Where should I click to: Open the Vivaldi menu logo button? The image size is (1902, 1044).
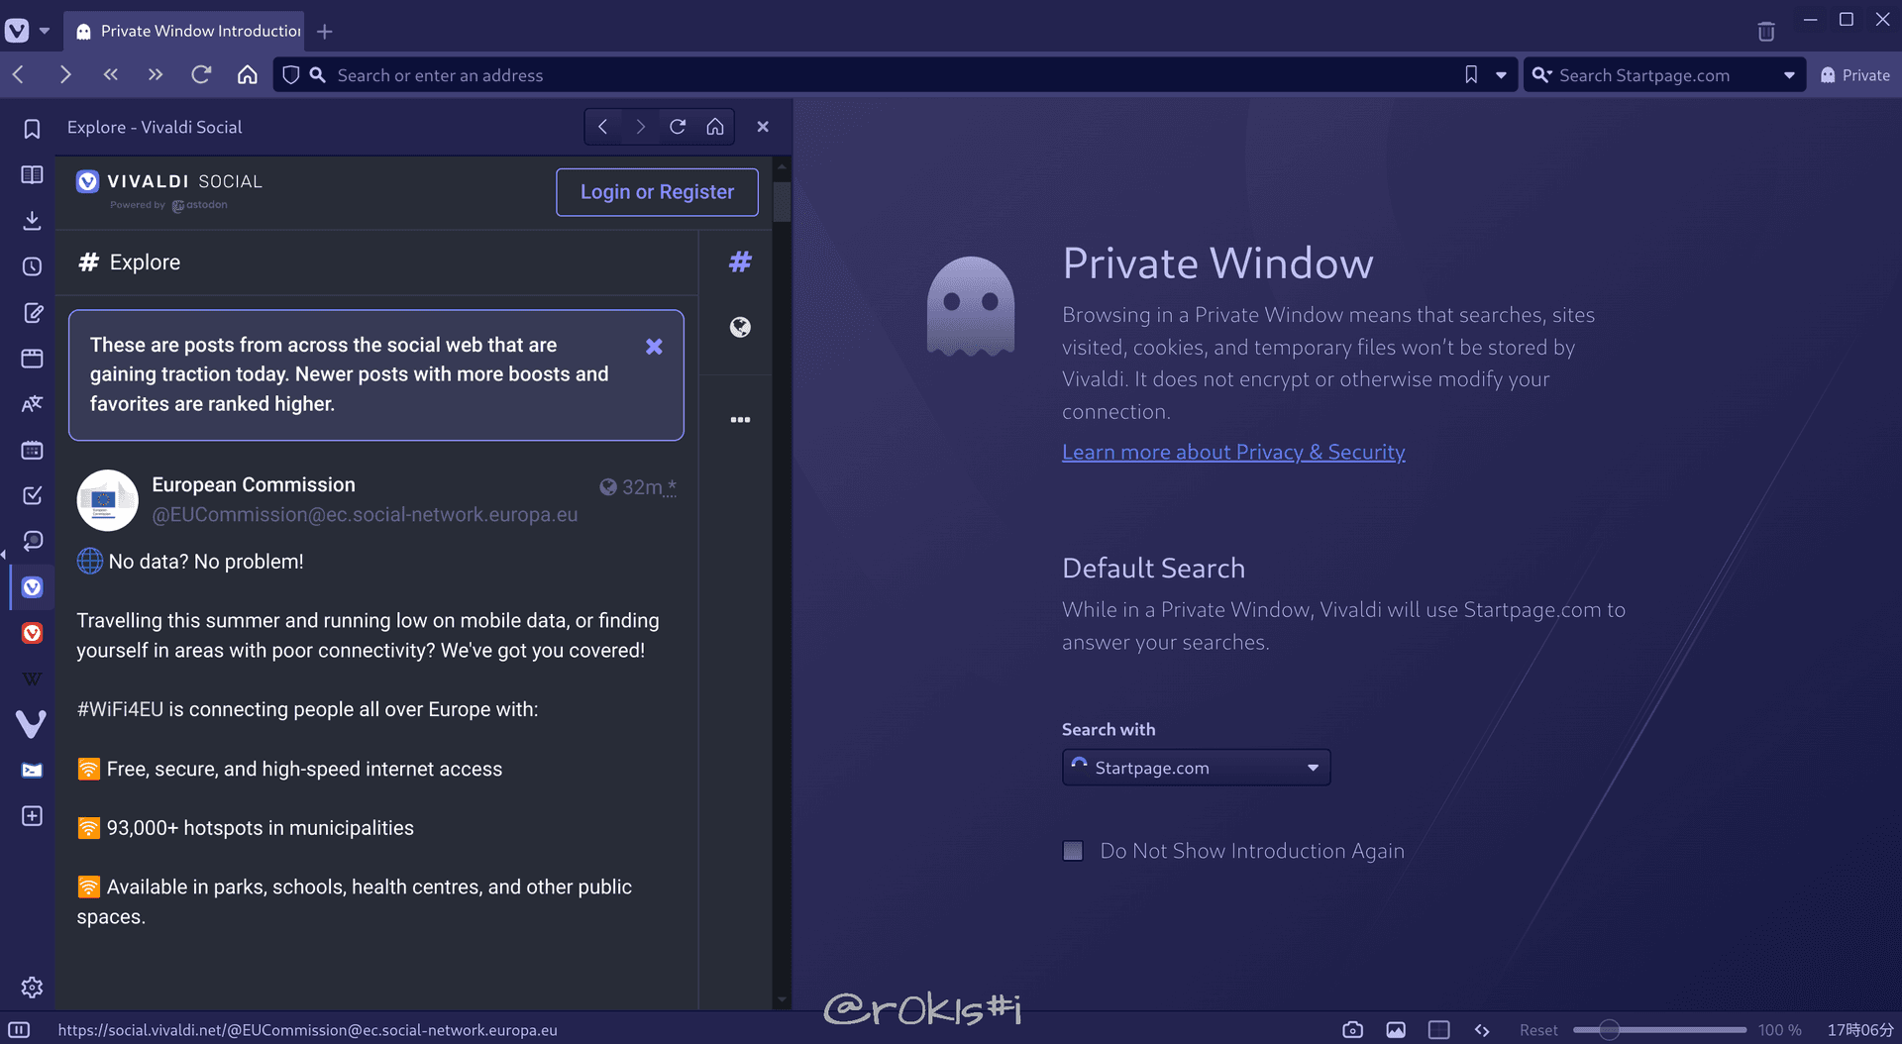coord(17,31)
